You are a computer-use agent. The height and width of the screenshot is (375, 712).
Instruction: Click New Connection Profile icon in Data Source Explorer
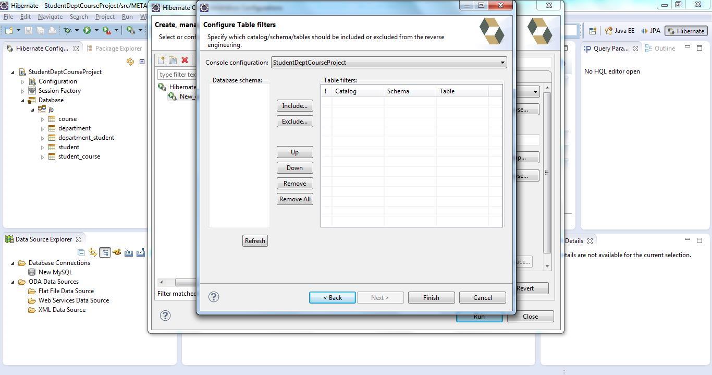pos(117,252)
